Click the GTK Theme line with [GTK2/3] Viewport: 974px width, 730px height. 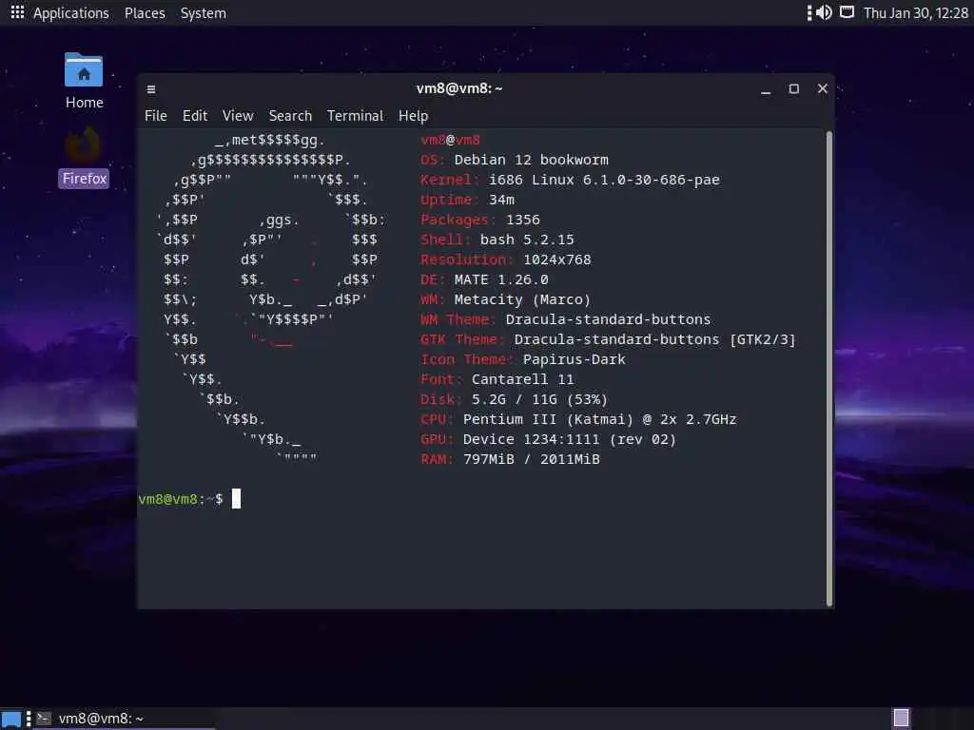coord(608,339)
